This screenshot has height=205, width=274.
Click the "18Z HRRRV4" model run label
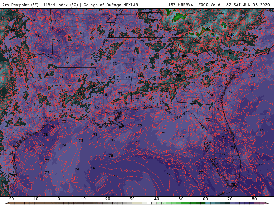click(181, 5)
